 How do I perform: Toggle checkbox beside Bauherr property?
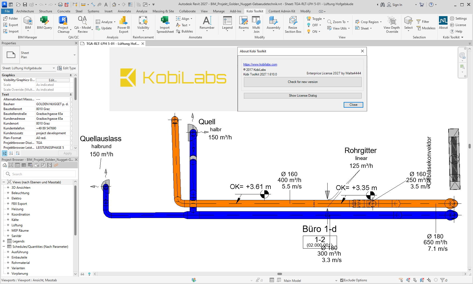pos(71,104)
